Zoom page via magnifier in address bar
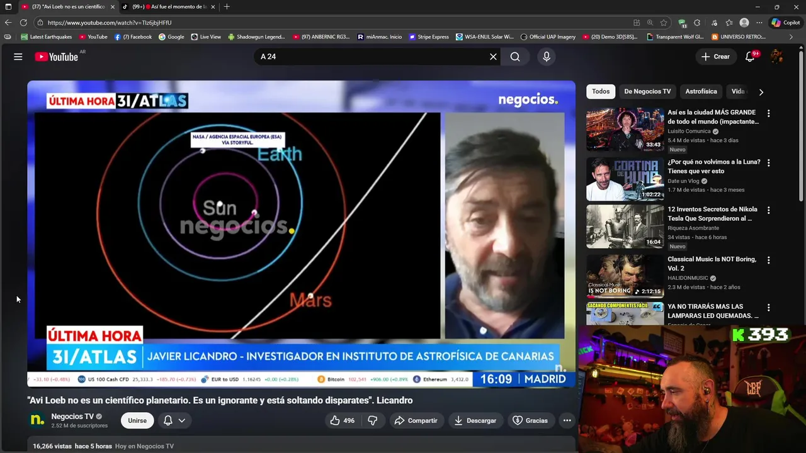Screen dimensions: 806x453 (x=650, y=22)
